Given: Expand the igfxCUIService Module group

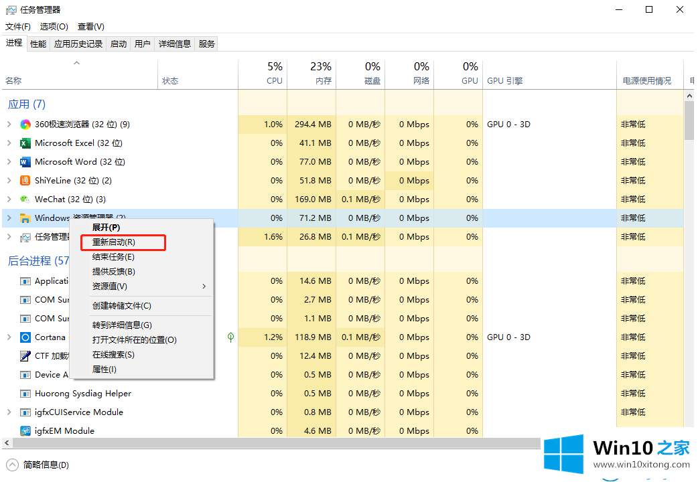Looking at the screenshot, I should 9,412.
